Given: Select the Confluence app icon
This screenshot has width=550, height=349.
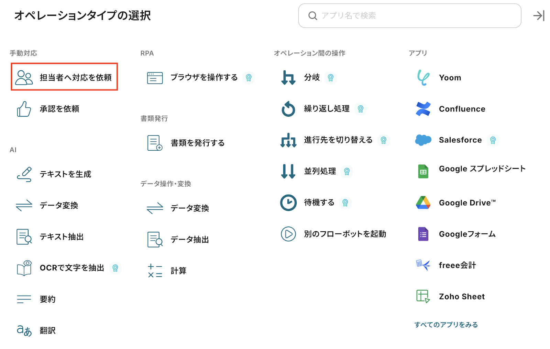Looking at the screenshot, I should click(423, 109).
